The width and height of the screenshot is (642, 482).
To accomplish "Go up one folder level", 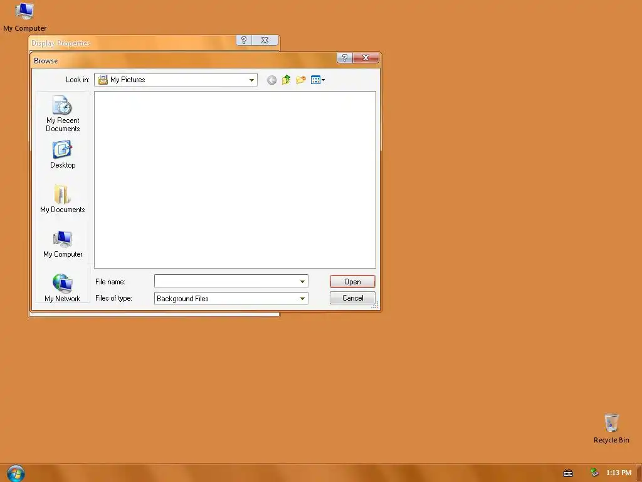I will coord(286,80).
